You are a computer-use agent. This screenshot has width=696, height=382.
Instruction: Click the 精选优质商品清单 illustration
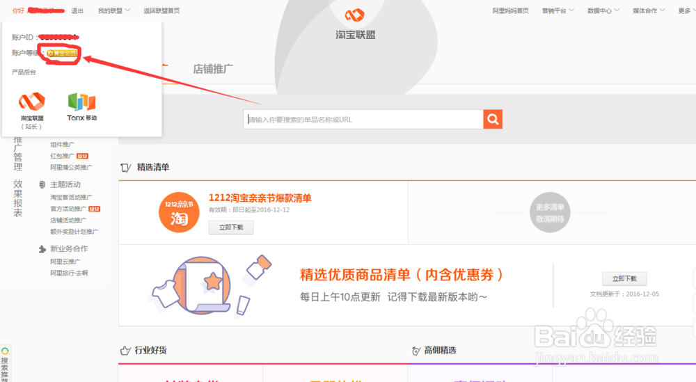209,285
